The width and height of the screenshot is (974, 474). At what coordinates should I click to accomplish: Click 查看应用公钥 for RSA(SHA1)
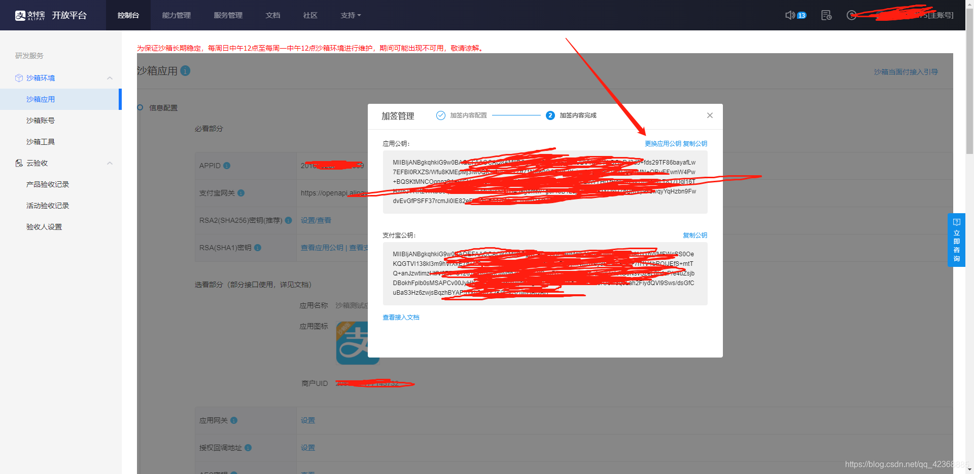tap(322, 248)
